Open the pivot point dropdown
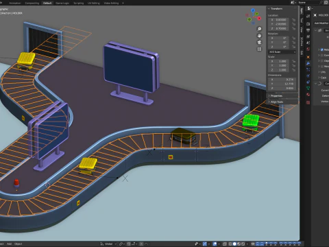Viewport: 329px width, 247px height. tap(122, 244)
